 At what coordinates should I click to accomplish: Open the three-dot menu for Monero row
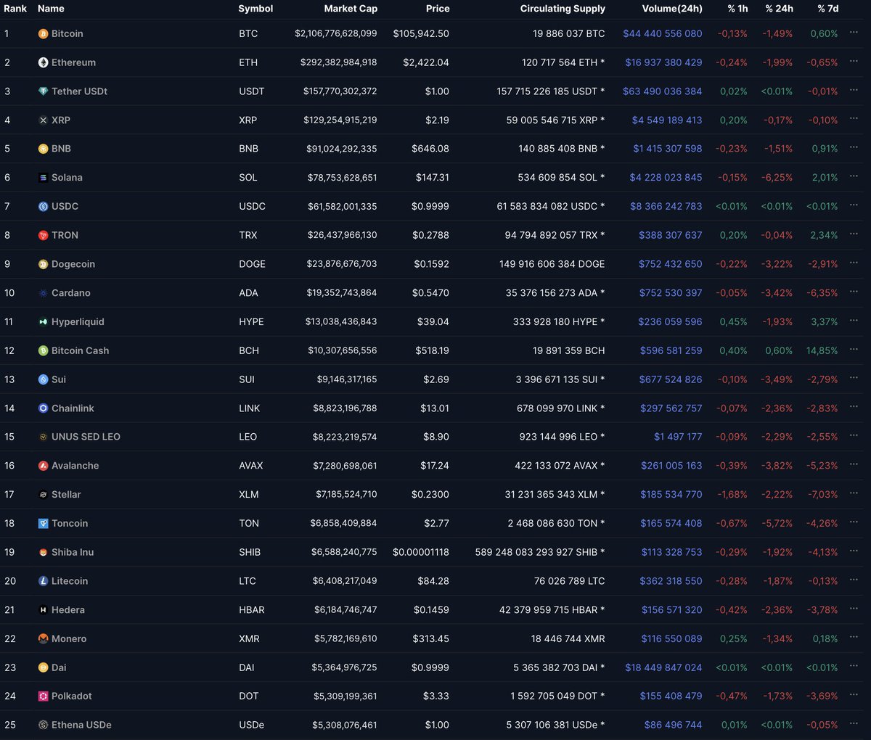[x=854, y=637]
